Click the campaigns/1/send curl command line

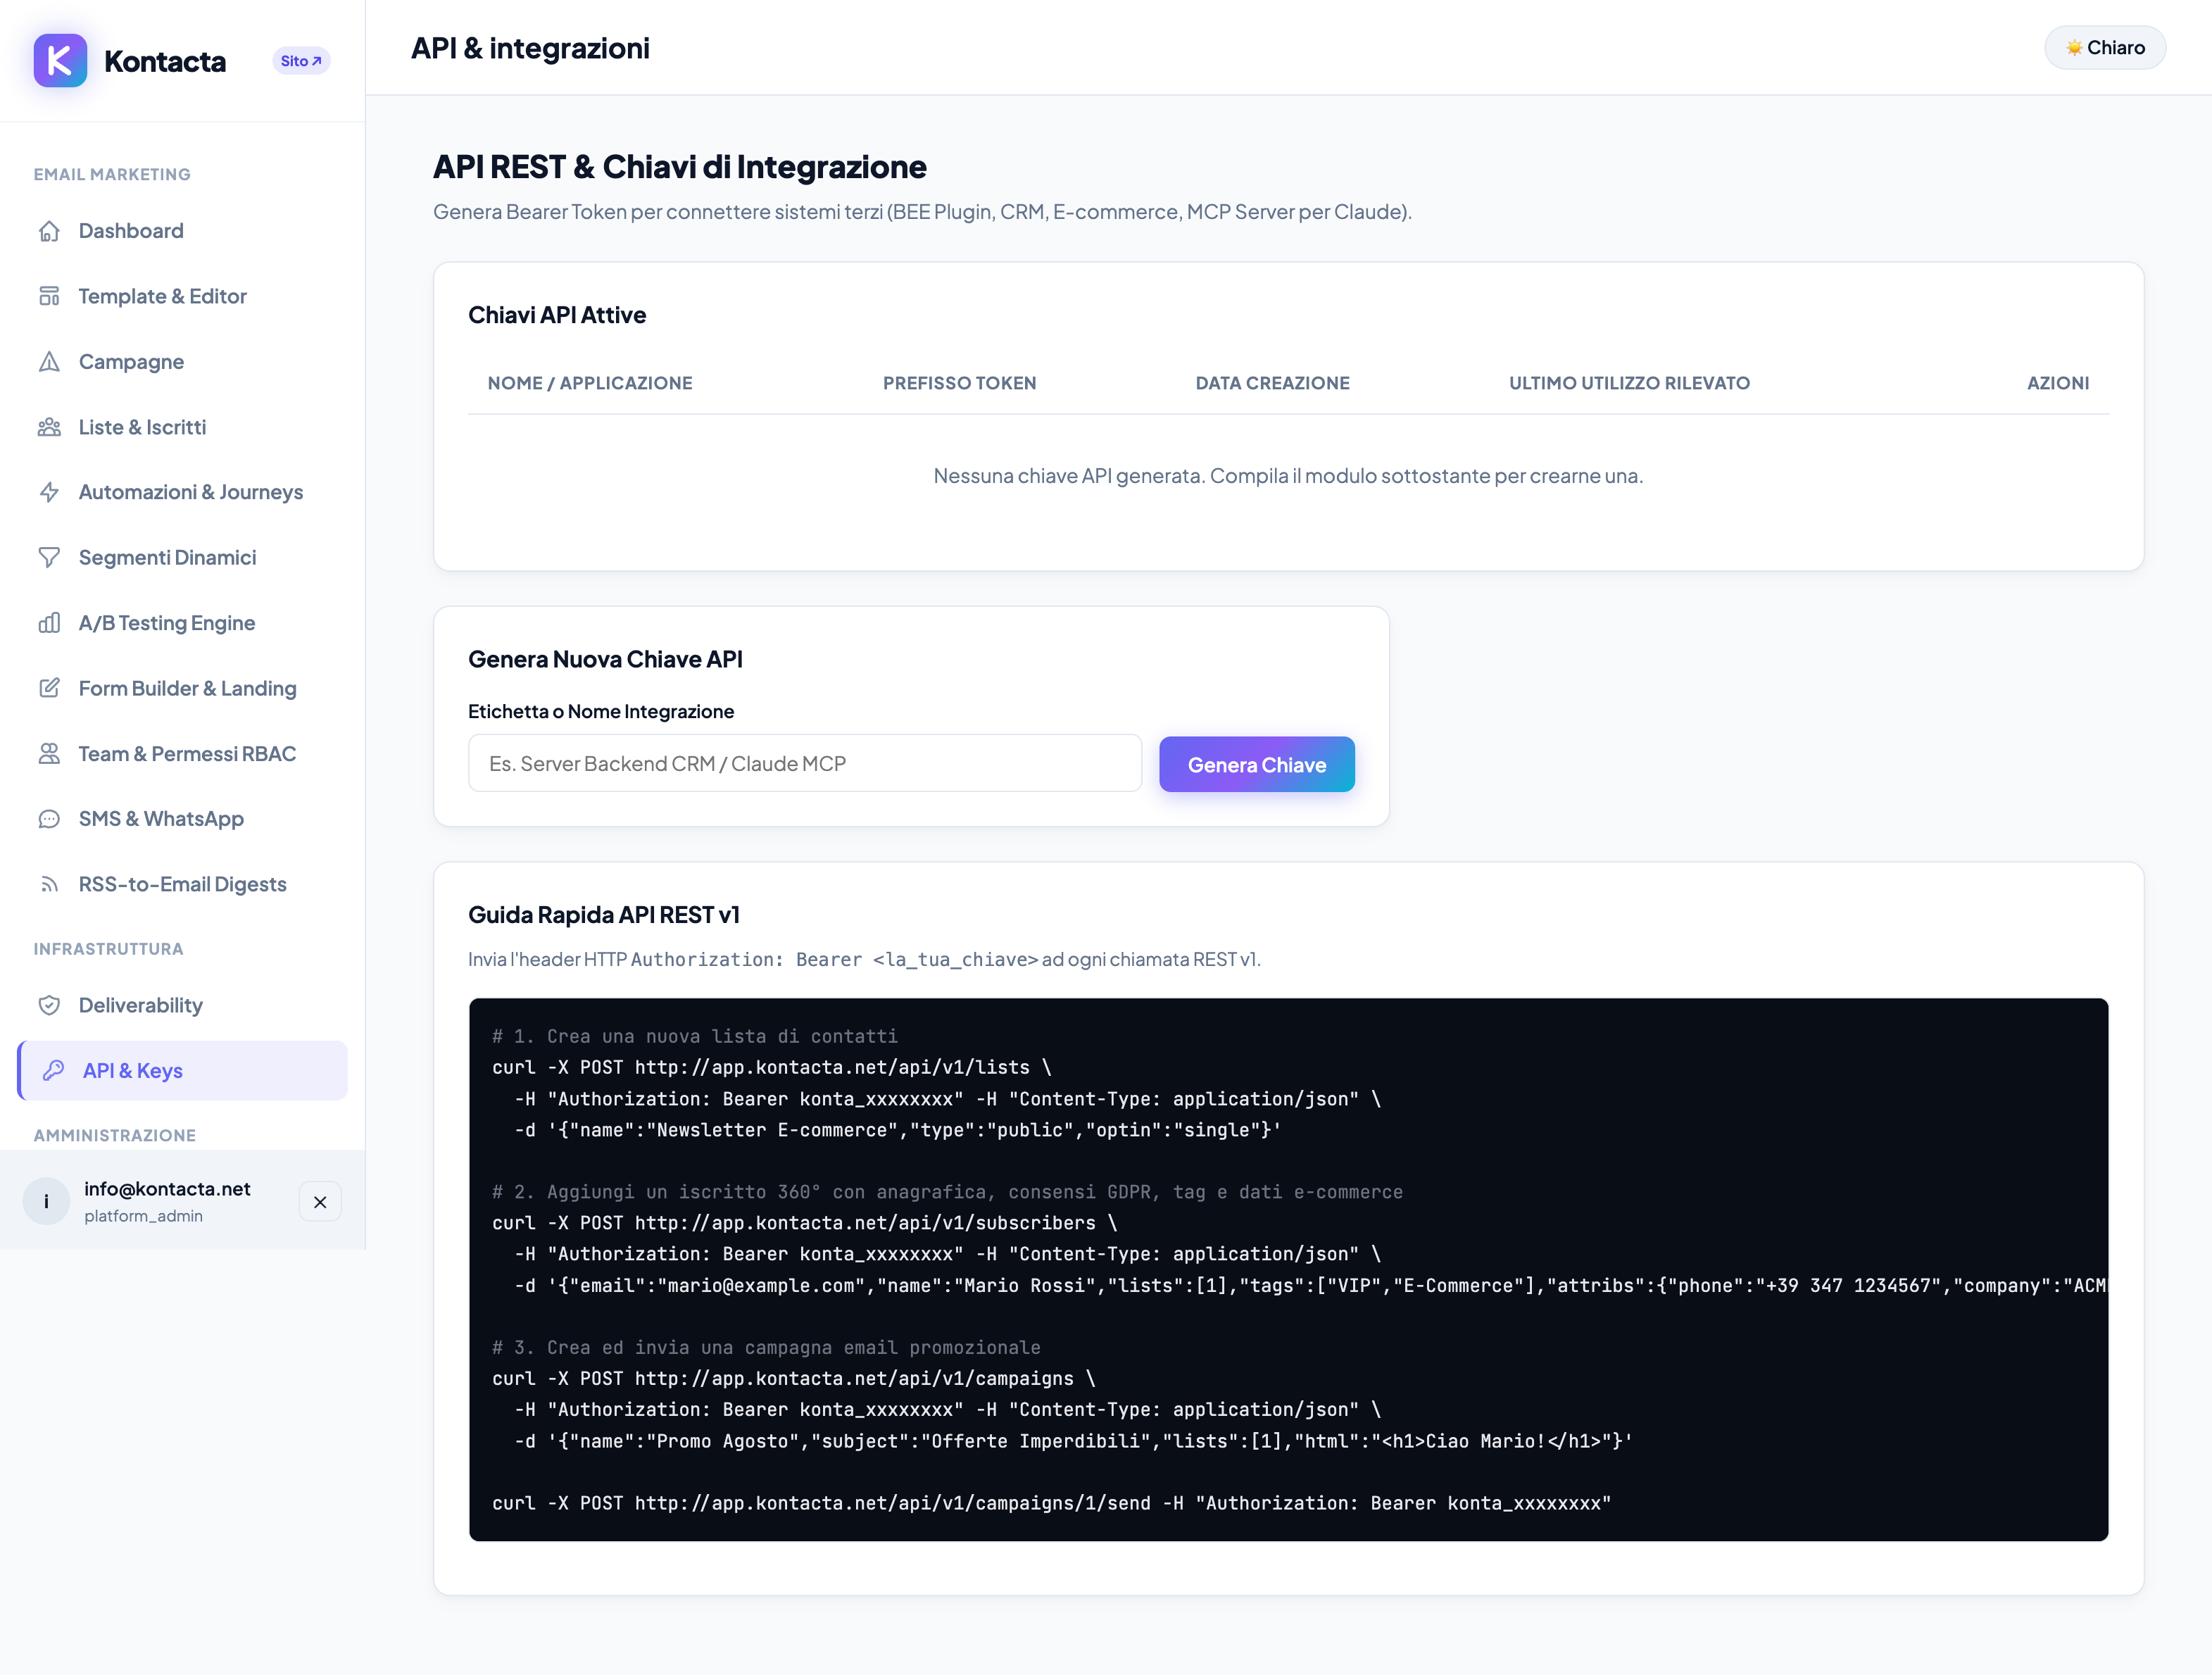point(1051,1503)
